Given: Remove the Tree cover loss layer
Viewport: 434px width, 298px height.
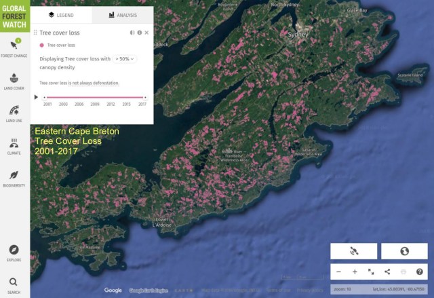Looking at the screenshot, I should (x=146, y=33).
